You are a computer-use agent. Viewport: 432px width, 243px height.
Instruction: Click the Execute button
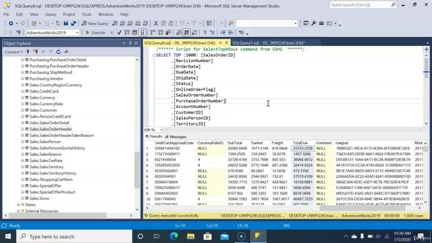[x=95, y=32]
